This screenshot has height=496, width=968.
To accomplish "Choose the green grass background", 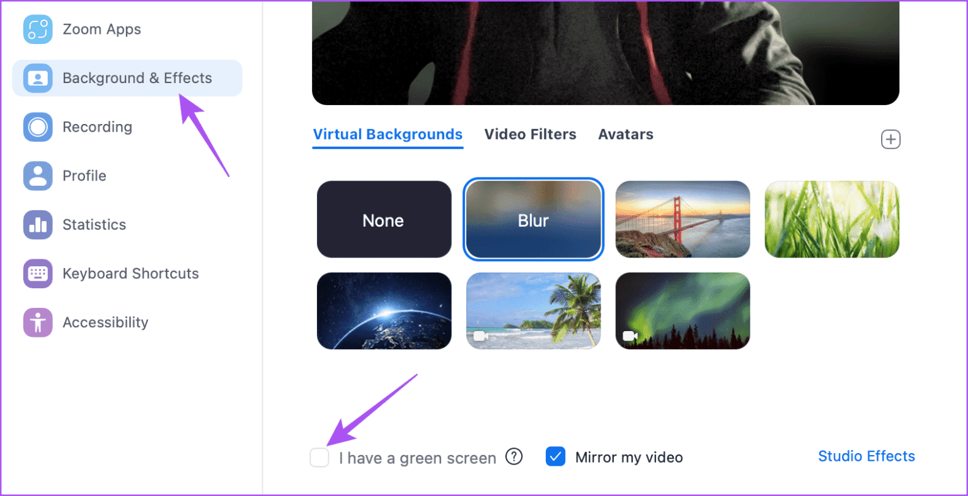I will tap(832, 220).
